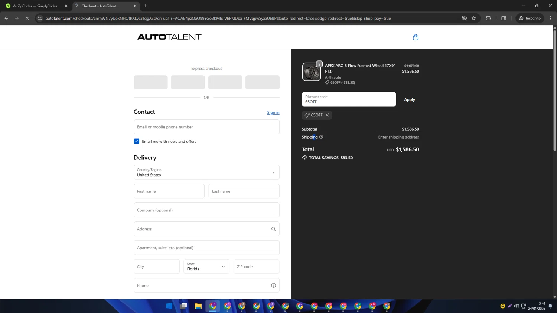This screenshot has width=557, height=313.
Task: Expand the State dropdown showing Florida
Action: [x=206, y=266]
